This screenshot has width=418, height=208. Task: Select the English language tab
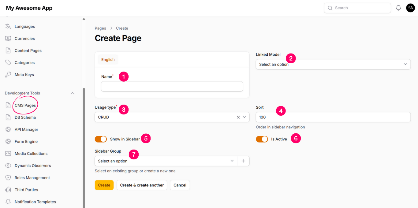[x=108, y=60]
